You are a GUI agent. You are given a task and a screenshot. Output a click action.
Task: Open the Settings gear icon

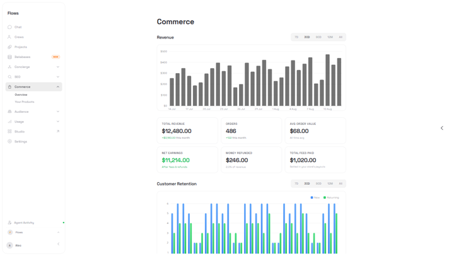(x=9, y=141)
